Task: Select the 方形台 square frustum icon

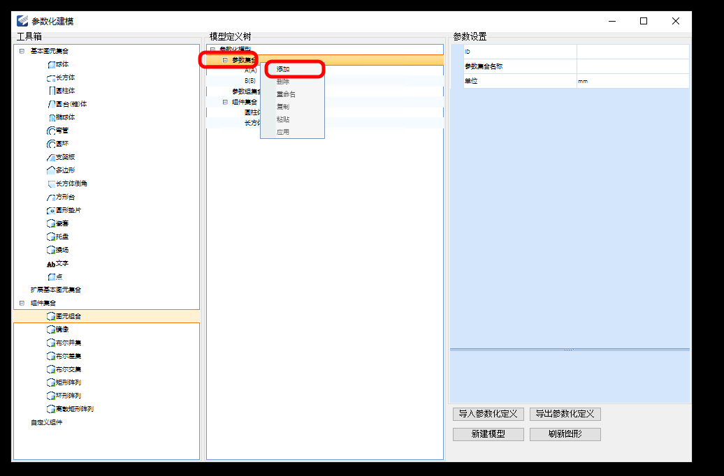Action: pos(51,197)
